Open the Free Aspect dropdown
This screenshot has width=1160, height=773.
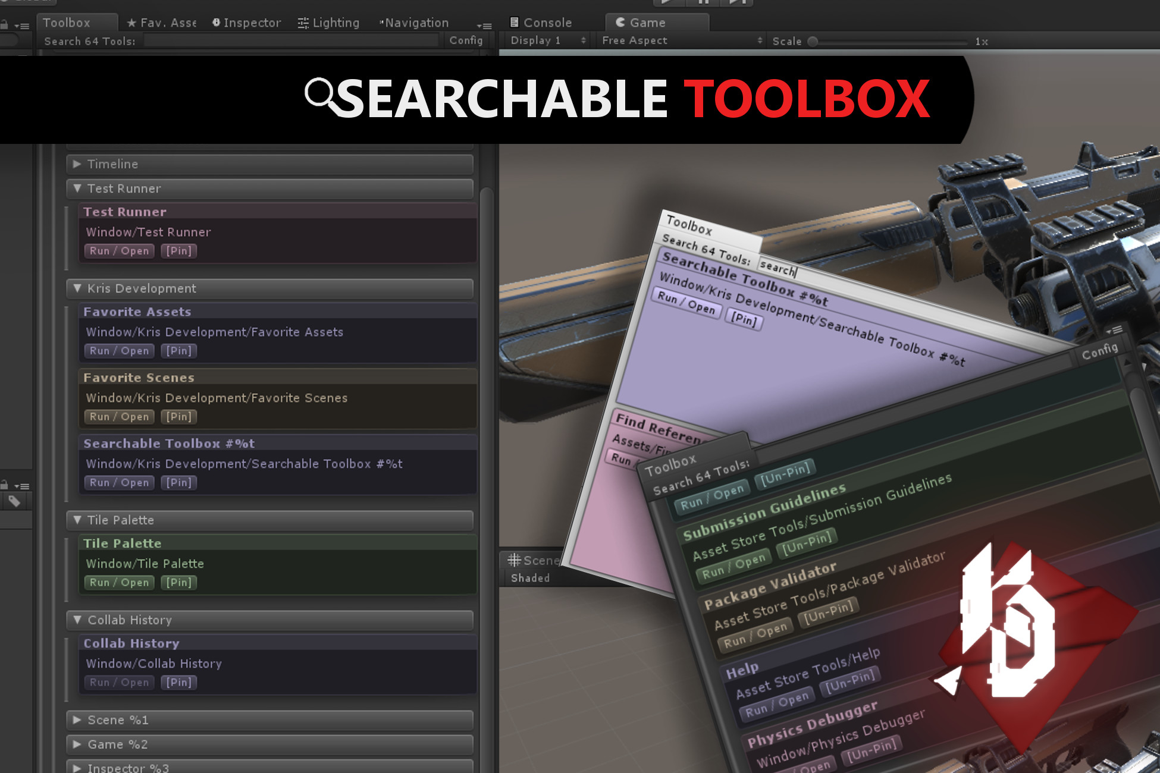[682, 40]
